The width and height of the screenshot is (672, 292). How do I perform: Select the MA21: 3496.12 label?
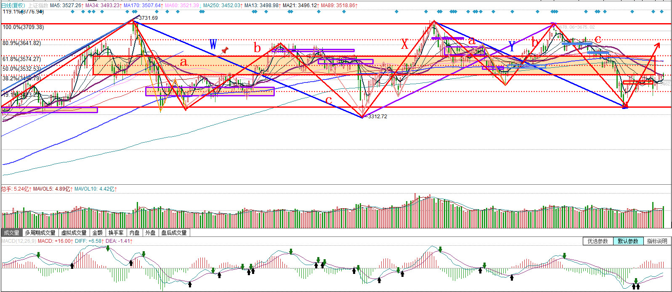[x=300, y=5]
